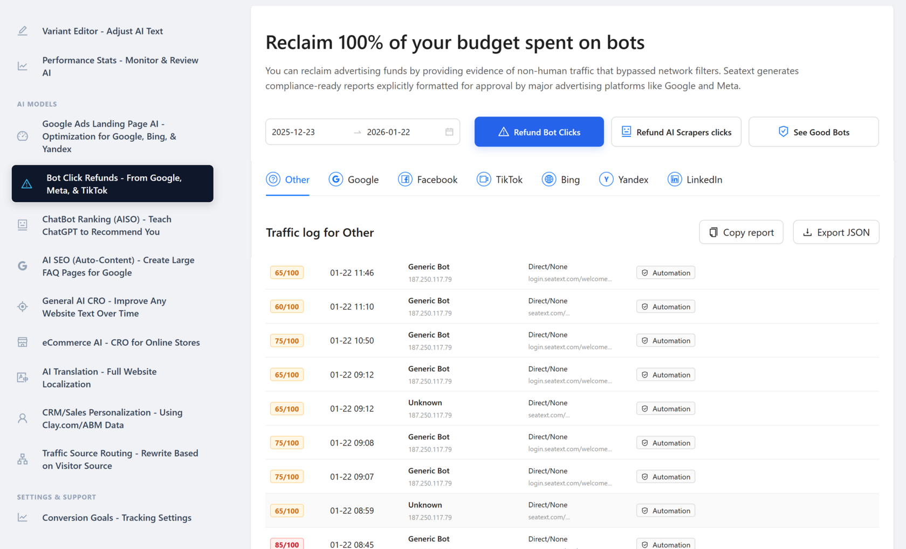Click the Google G icon in source tabs
The height and width of the screenshot is (549, 906).
click(x=336, y=179)
